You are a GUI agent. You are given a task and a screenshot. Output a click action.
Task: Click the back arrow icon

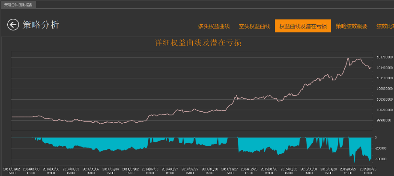pos(13,25)
